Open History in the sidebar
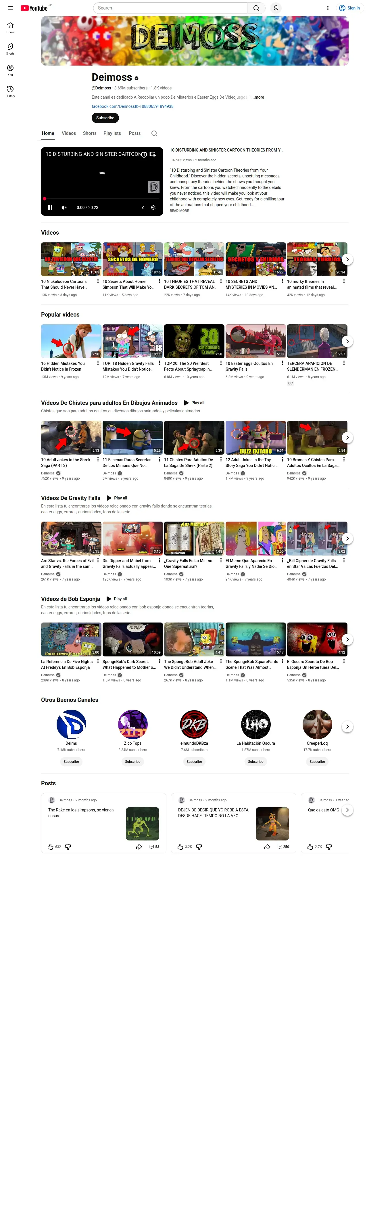Viewport: 369px width, 1218px height. (10, 92)
